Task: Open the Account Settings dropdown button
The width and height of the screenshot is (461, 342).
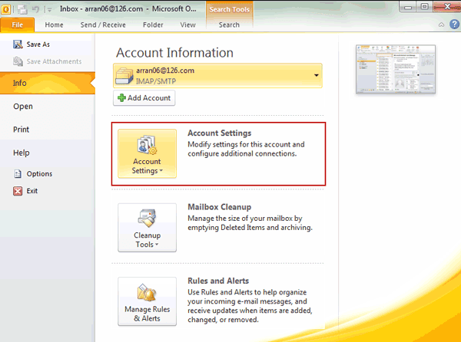Action: pyautogui.click(x=147, y=153)
